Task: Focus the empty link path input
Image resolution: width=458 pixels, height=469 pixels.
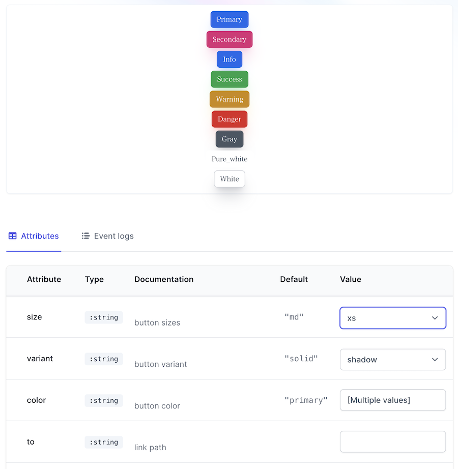Action: (x=393, y=442)
